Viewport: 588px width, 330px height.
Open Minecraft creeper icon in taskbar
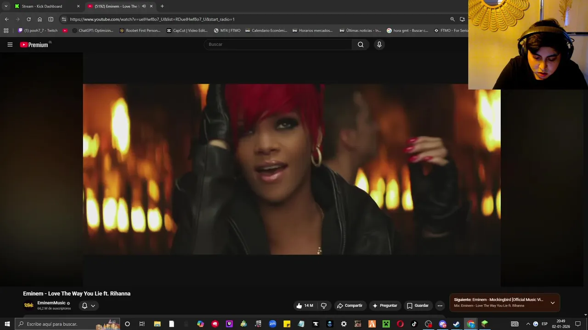click(x=386, y=324)
